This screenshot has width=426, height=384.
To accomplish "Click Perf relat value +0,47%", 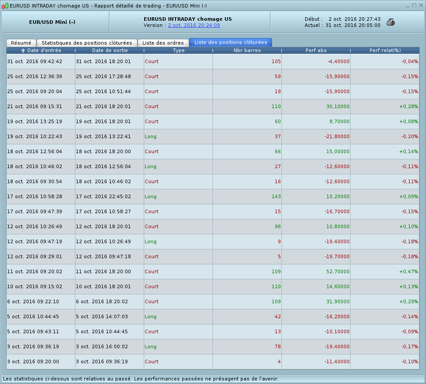I will (x=409, y=271).
